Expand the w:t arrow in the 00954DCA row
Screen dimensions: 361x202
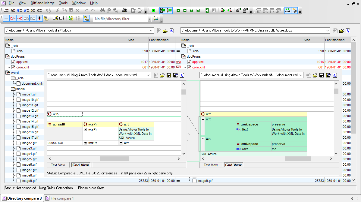pyautogui.click(x=121, y=143)
